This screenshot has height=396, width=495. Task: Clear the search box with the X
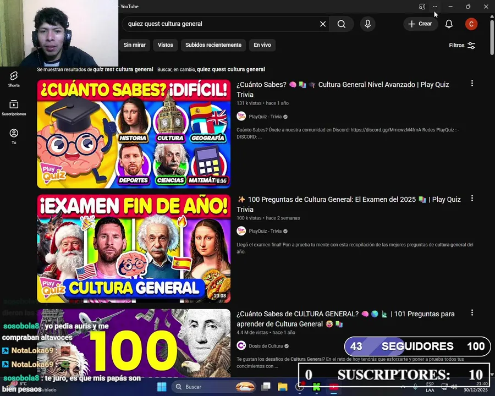(323, 24)
